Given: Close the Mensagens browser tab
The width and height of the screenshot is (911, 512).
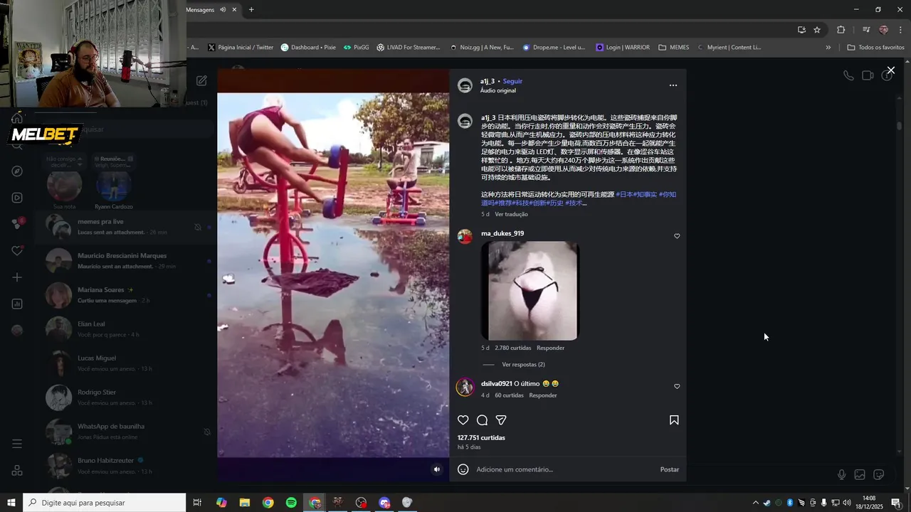Looking at the screenshot, I should 235,10.
